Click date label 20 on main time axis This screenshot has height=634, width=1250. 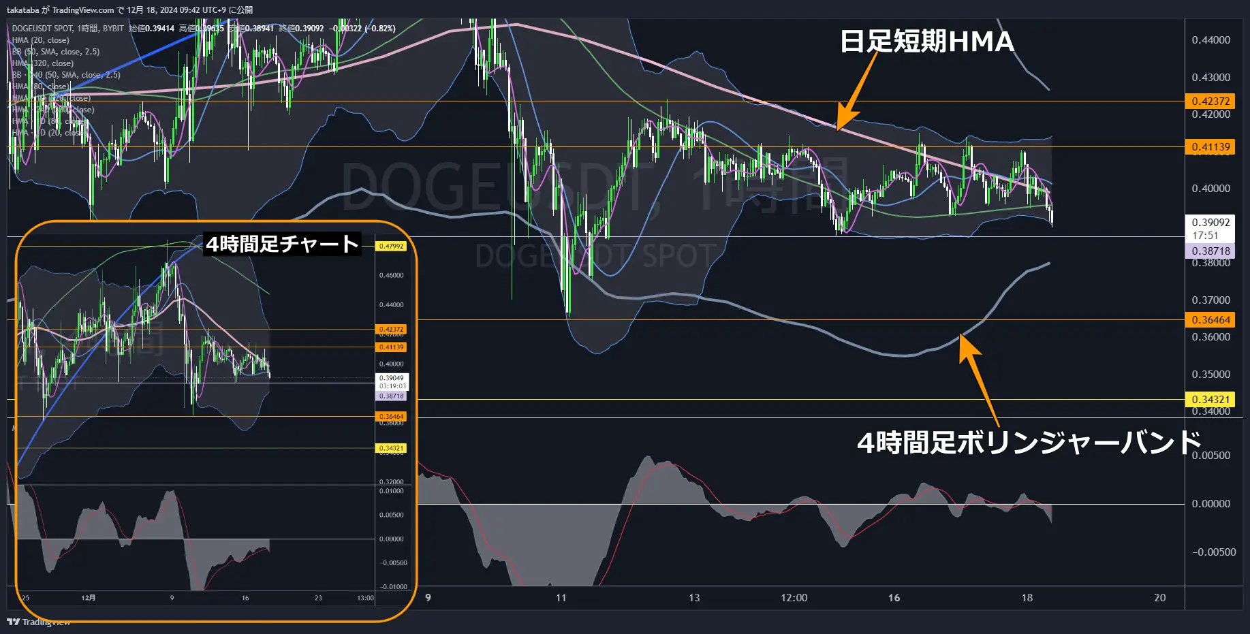1159,598
